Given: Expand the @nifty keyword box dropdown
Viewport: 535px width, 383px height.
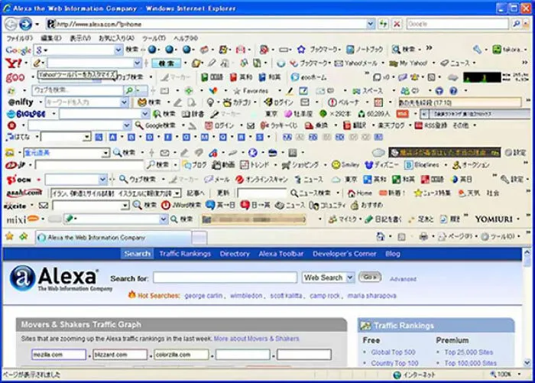Looking at the screenshot, I should click(124, 102).
